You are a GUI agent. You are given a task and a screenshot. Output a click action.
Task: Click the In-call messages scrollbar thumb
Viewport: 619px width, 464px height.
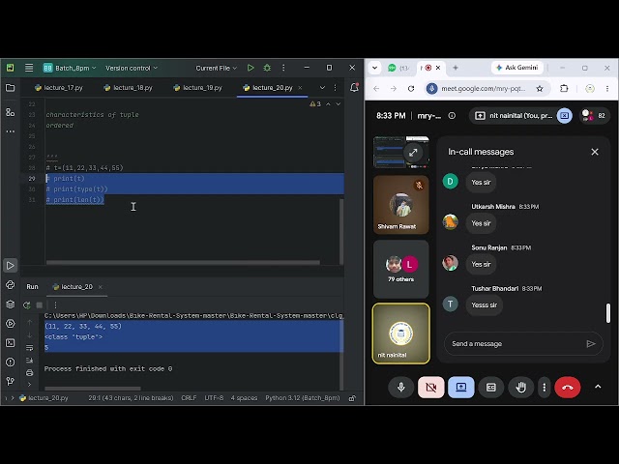(608, 313)
